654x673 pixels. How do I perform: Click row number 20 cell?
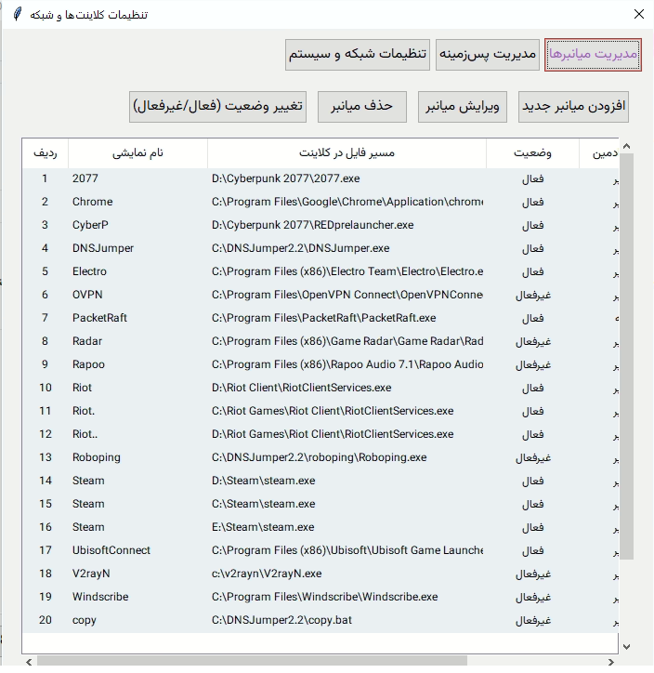point(45,620)
